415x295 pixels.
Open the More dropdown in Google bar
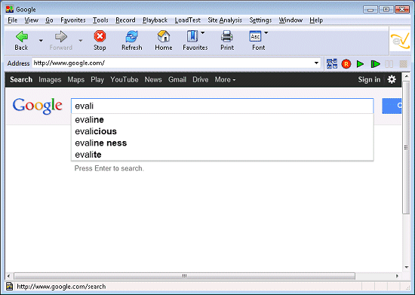pyautogui.click(x=225, y=80)
